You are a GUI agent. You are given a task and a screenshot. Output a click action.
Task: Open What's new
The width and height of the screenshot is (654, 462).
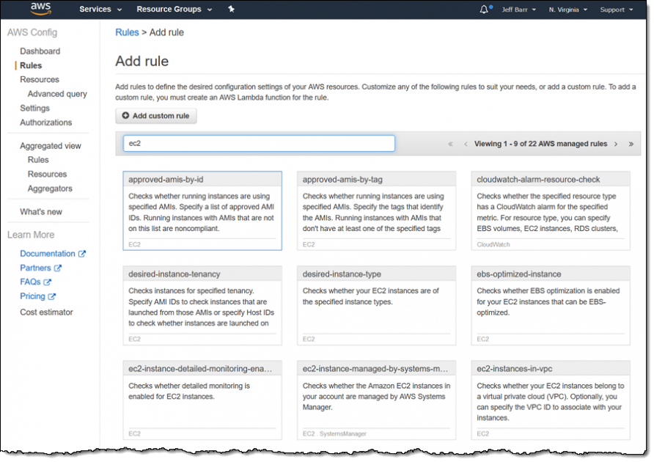point(41,212)
